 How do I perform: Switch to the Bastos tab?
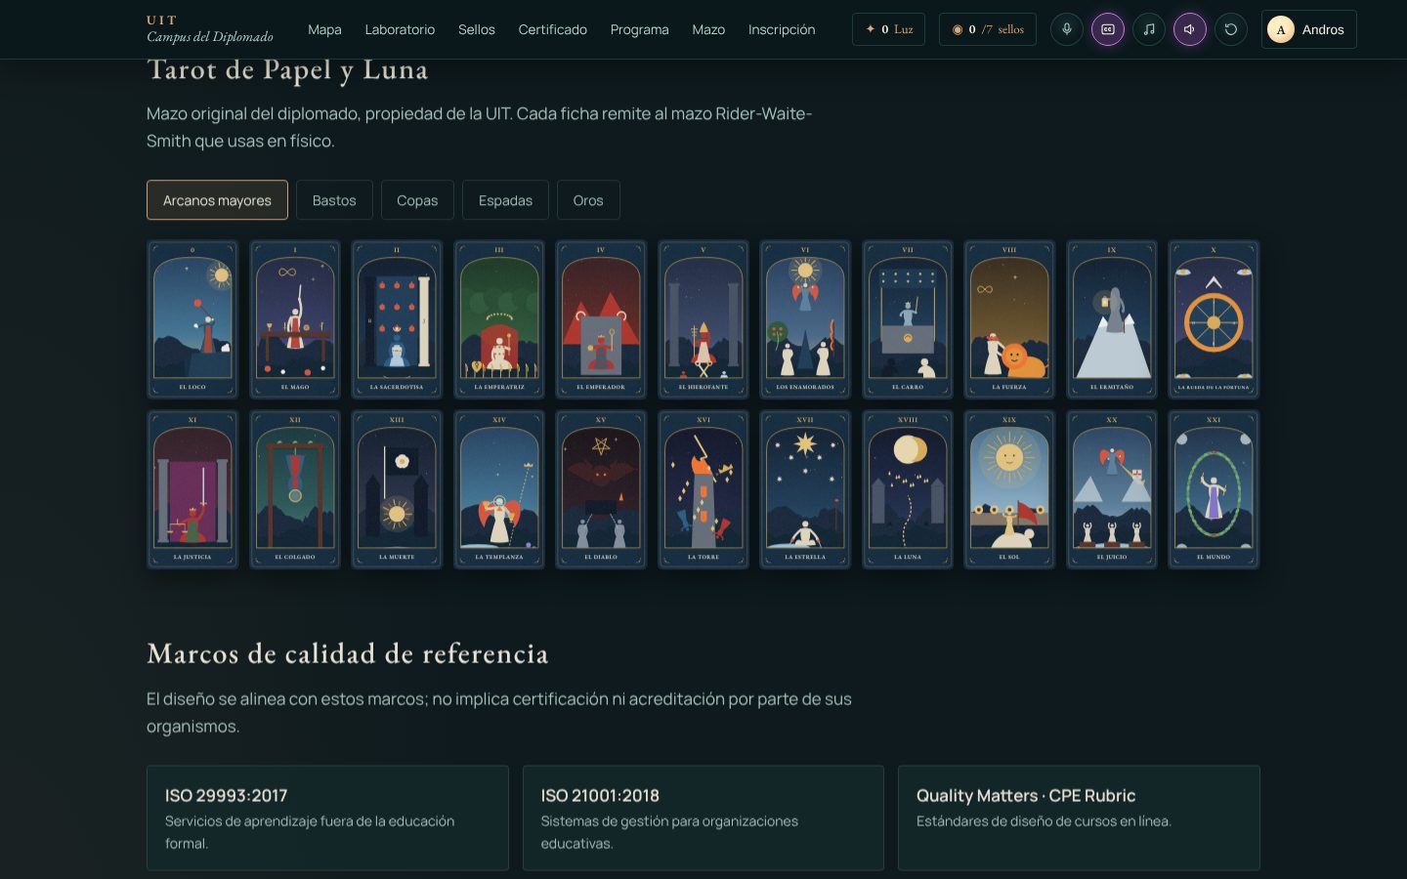(334, 200)
